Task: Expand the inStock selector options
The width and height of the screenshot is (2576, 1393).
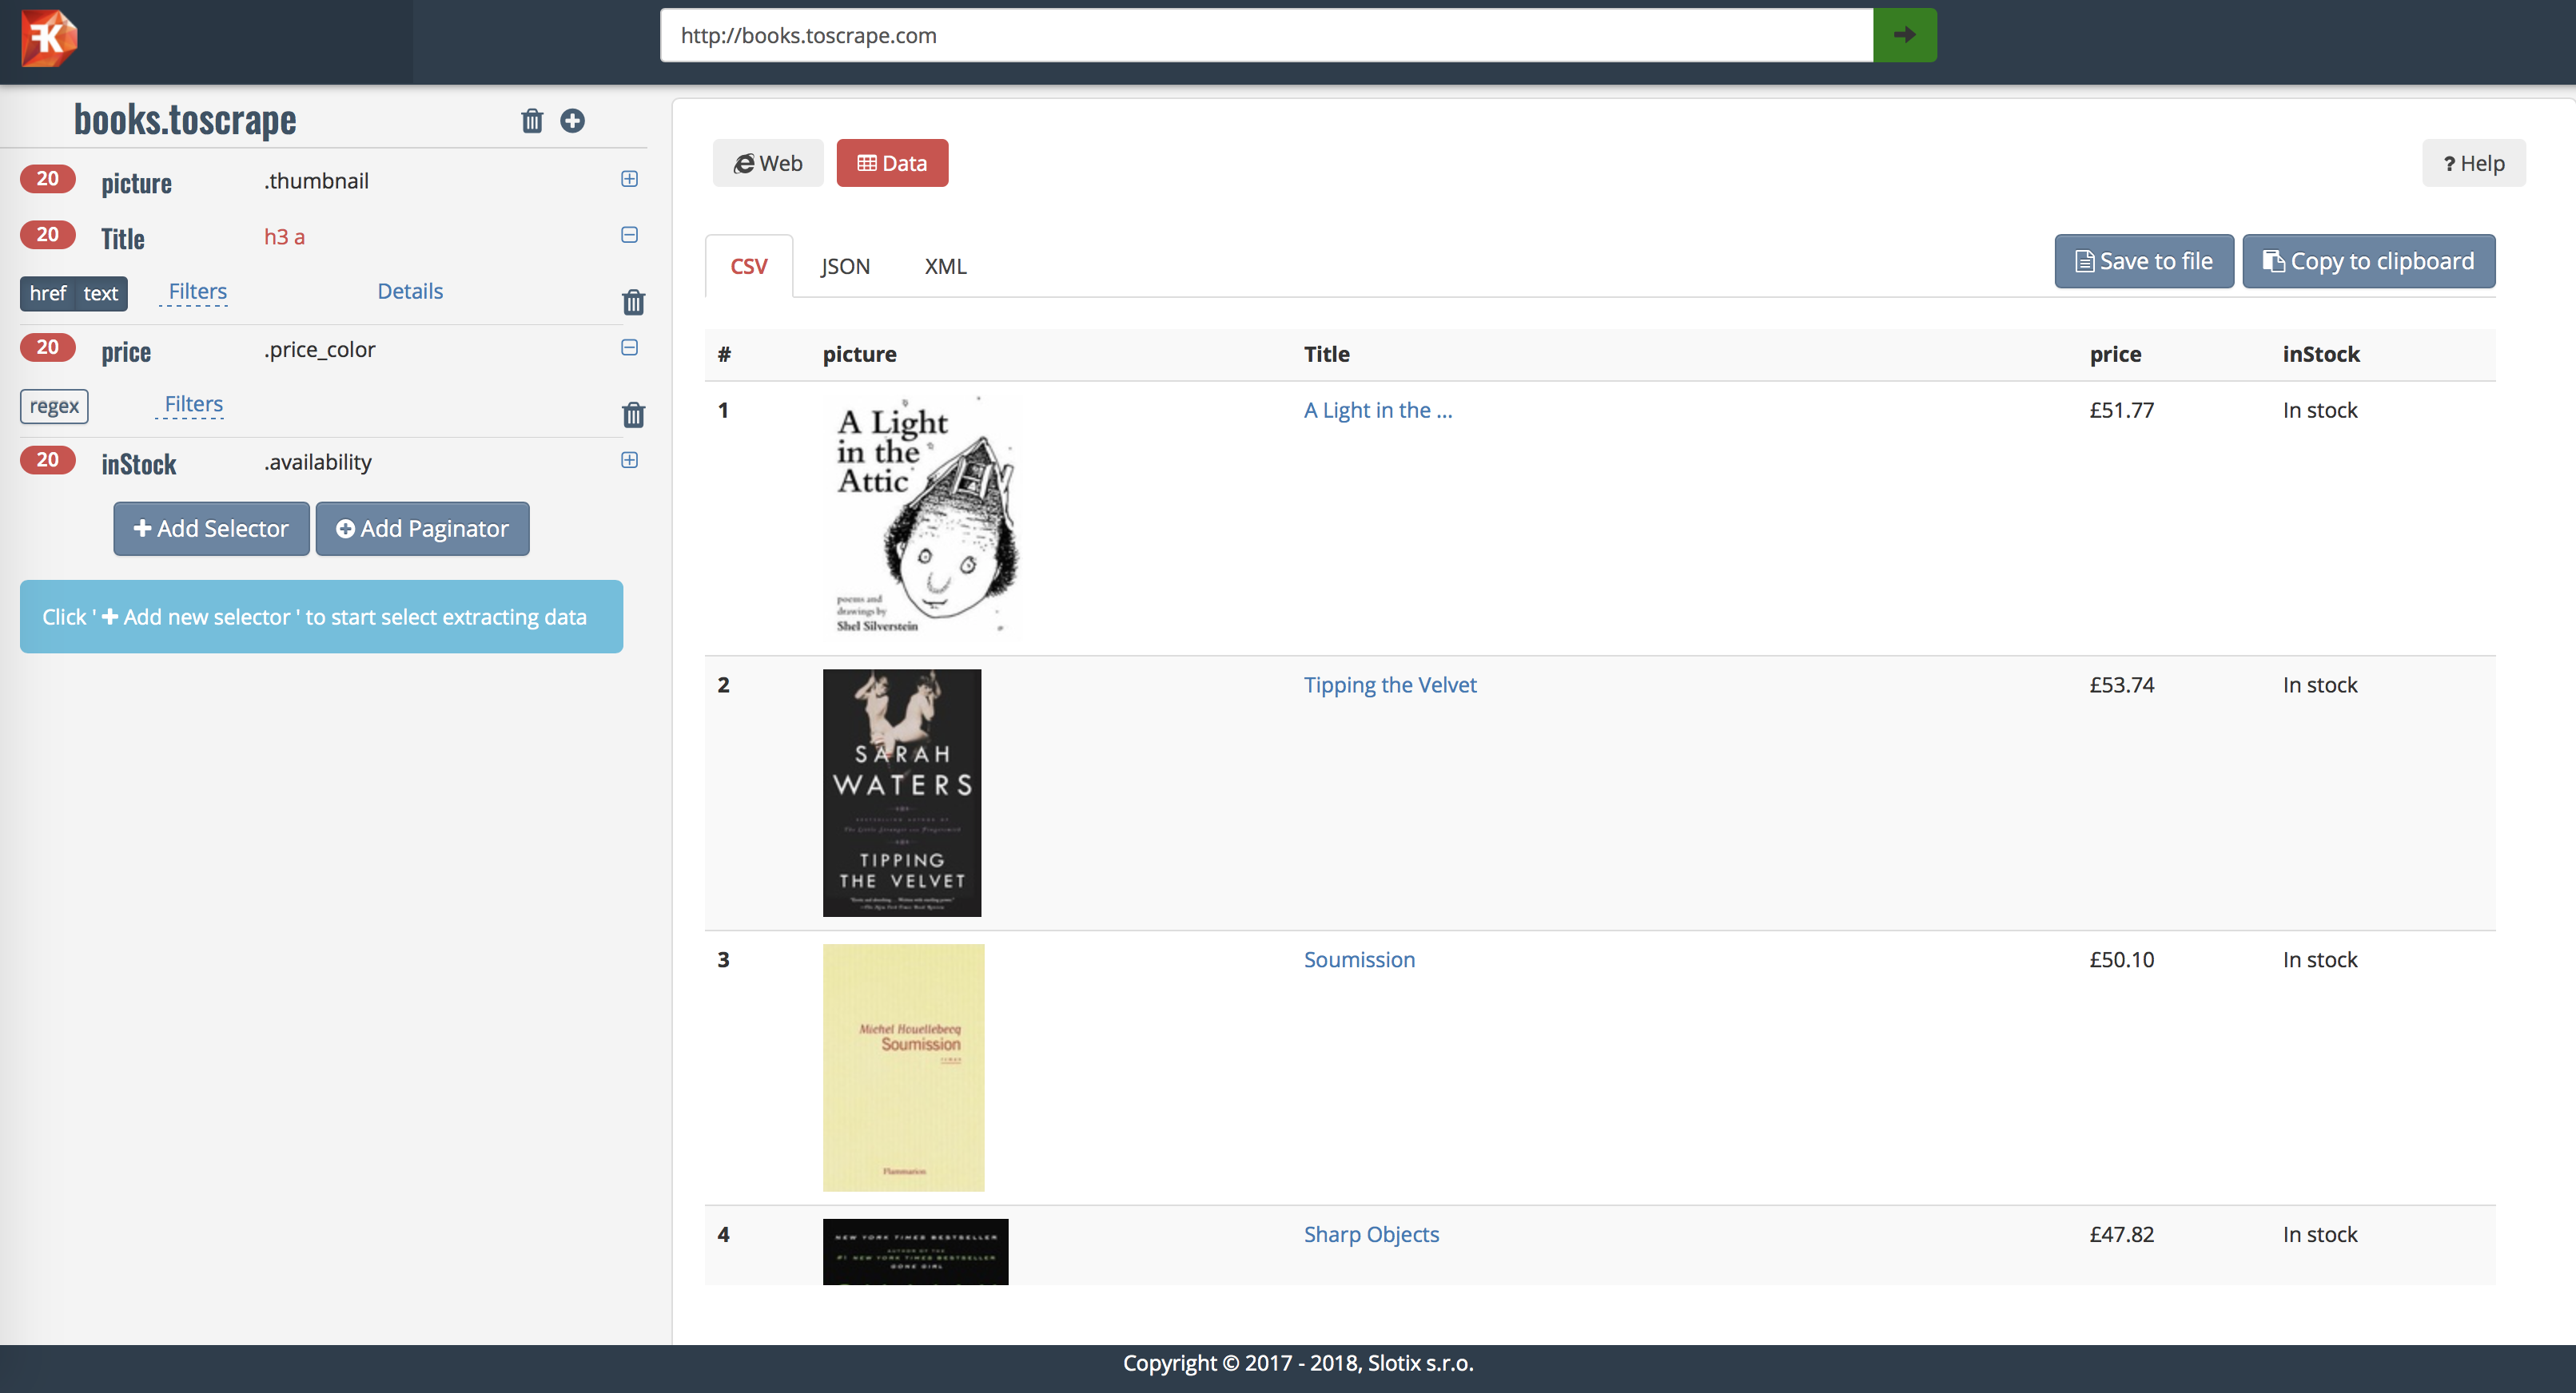Action: tap(629, 459)
